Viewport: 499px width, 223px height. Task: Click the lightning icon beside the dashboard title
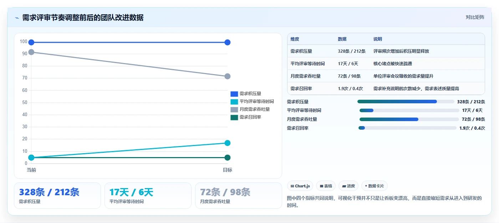point(17,18)
